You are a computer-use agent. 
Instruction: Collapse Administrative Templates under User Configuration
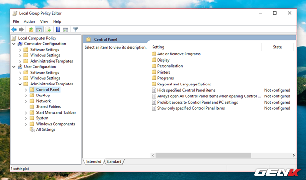pos(20,84)
